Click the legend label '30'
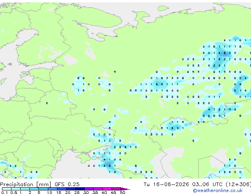The width and height of the screenshot is (251, 194). point(86,192)
